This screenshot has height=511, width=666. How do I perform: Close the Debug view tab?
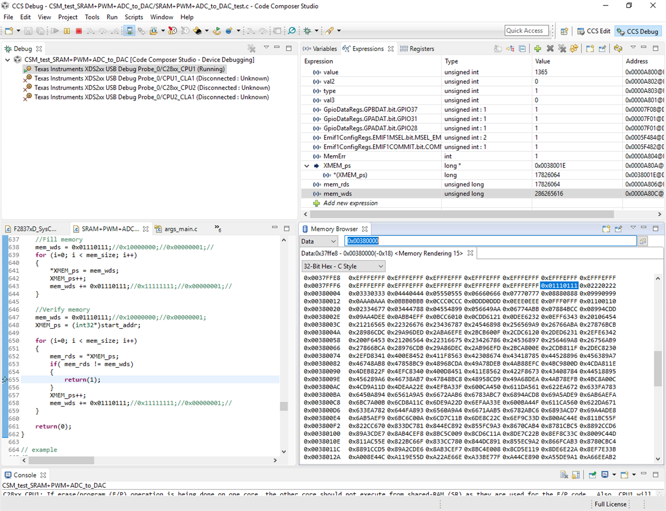39,49
